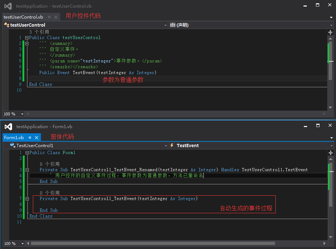336x249 pixels.
Task: Close the Form1.vb tab
Action: point(37,138)
